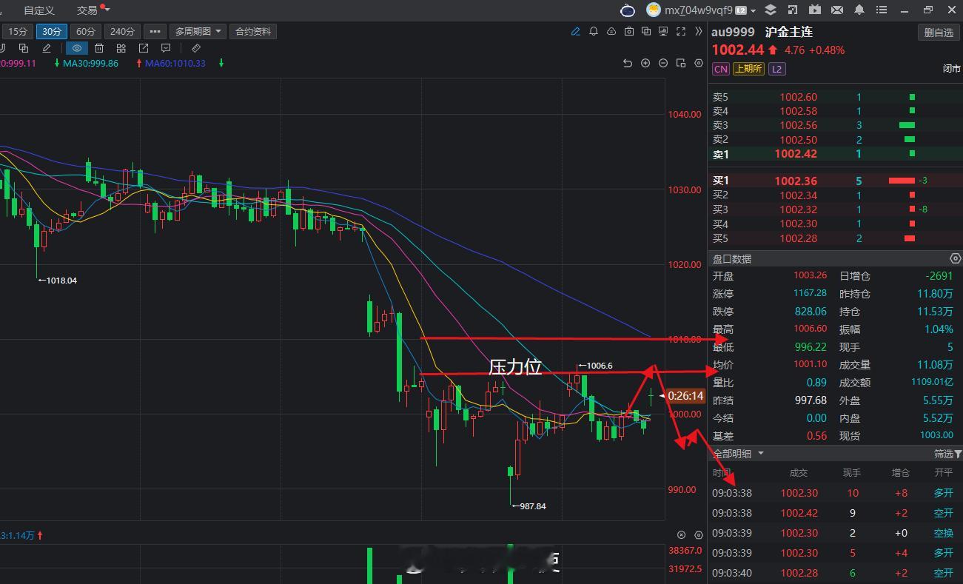This screenshot has width=963, height=584.
Task: Click the cloud save icon in chart toolbar
Action: (x=611, y=32)
